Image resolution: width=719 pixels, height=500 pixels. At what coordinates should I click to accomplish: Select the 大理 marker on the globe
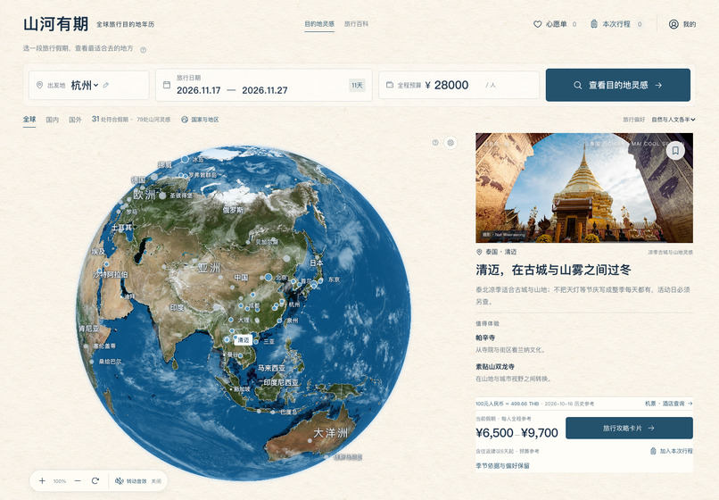click(231, 320)
